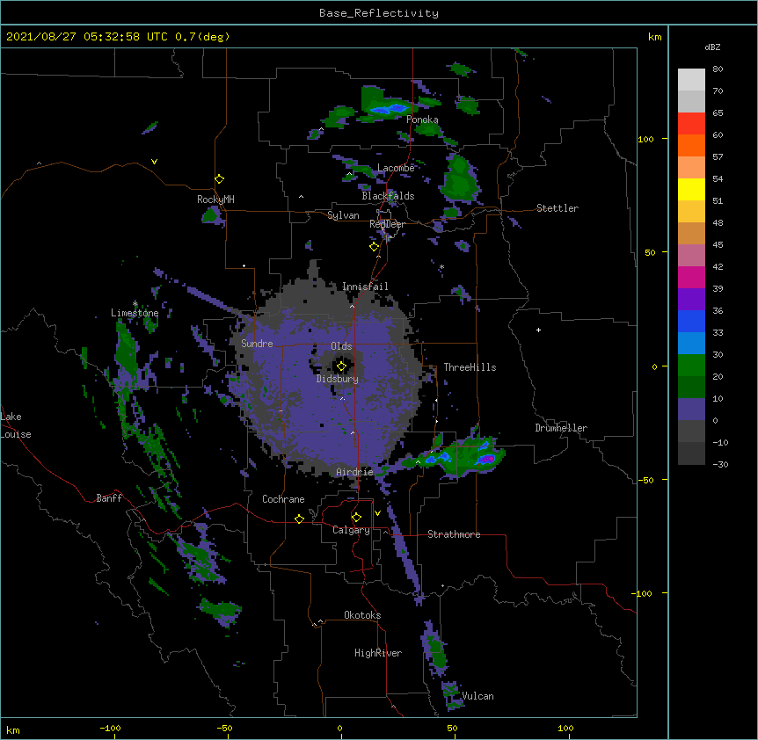Click the Vulcan city label
Image resolution: width=758 pixels, height=740 pixels.
[x=477, y=696]
